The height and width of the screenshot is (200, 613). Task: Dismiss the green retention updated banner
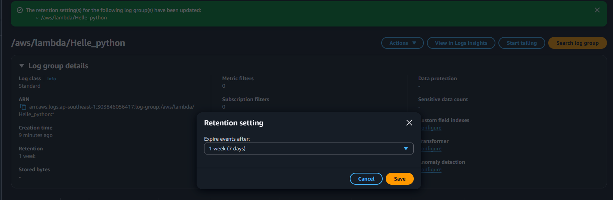pyautogui.click(x=597, y=10)
